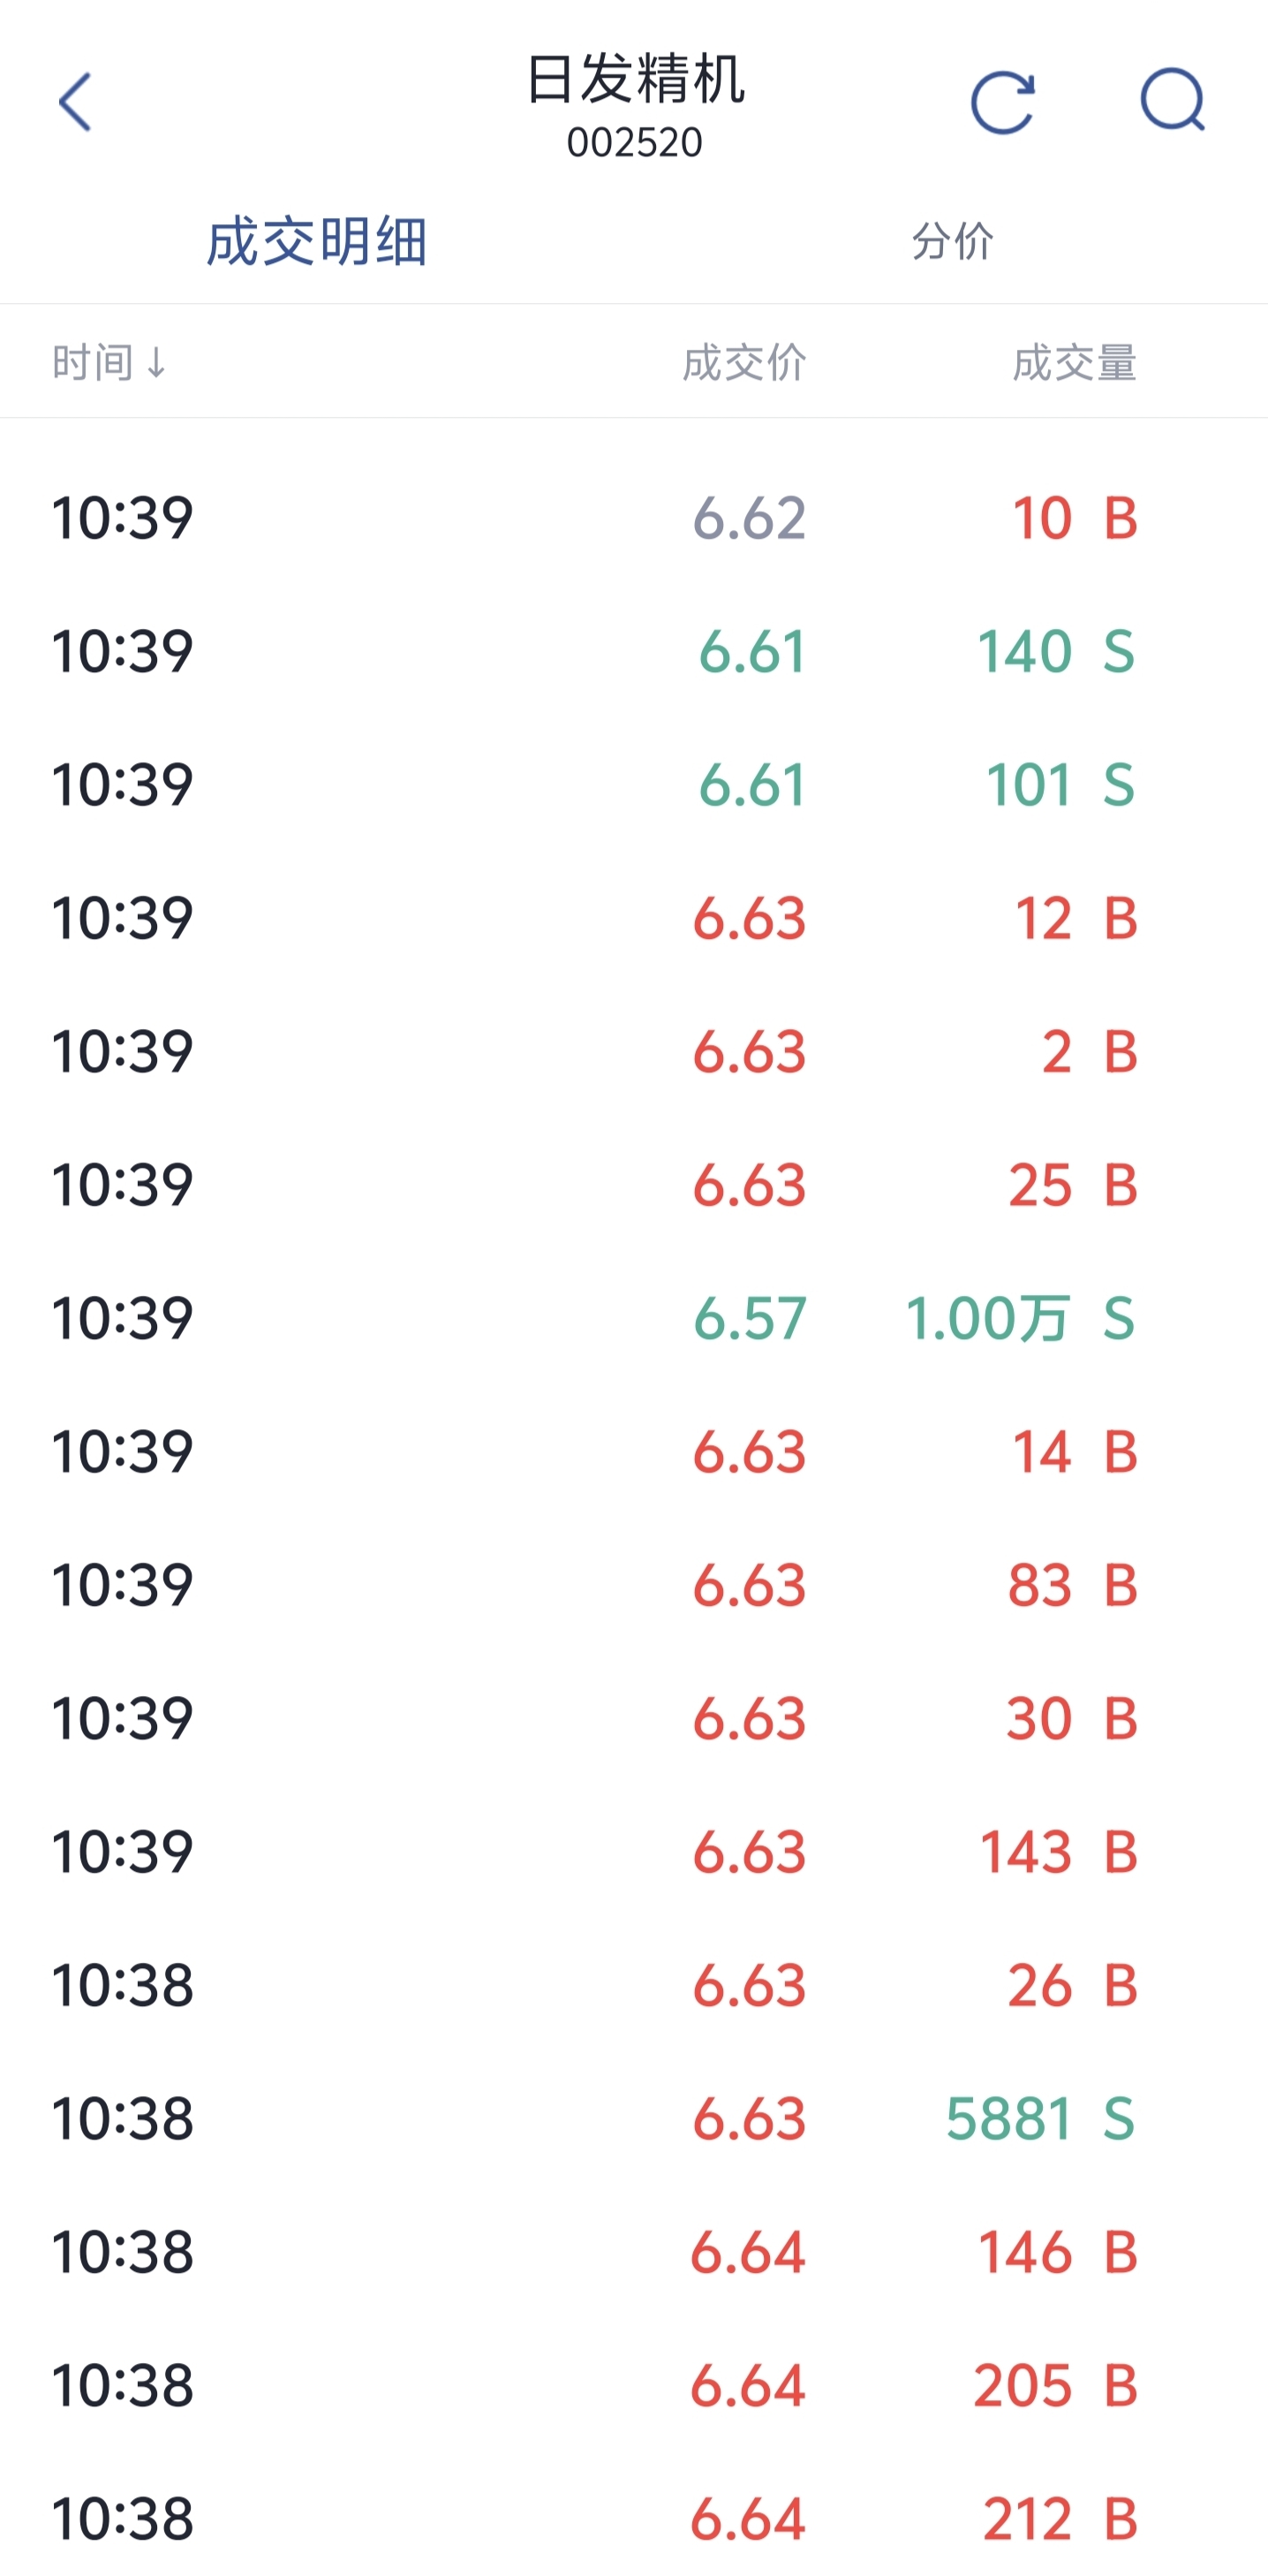Tap the 212 B trade at 6.64
The image size is (1268, 2576).
[x=633, y=2518]
